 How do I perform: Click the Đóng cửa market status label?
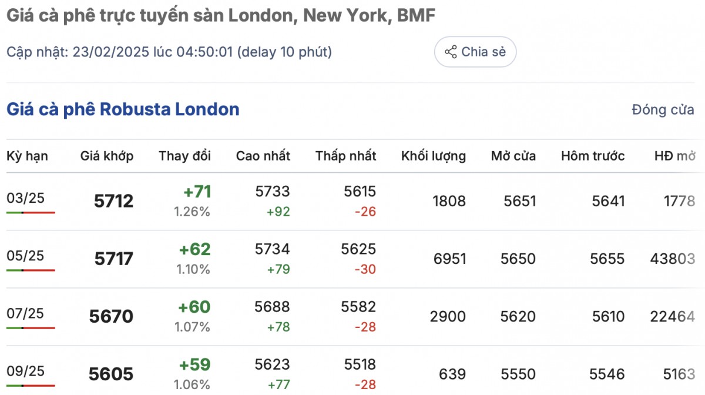pos(663,110)
